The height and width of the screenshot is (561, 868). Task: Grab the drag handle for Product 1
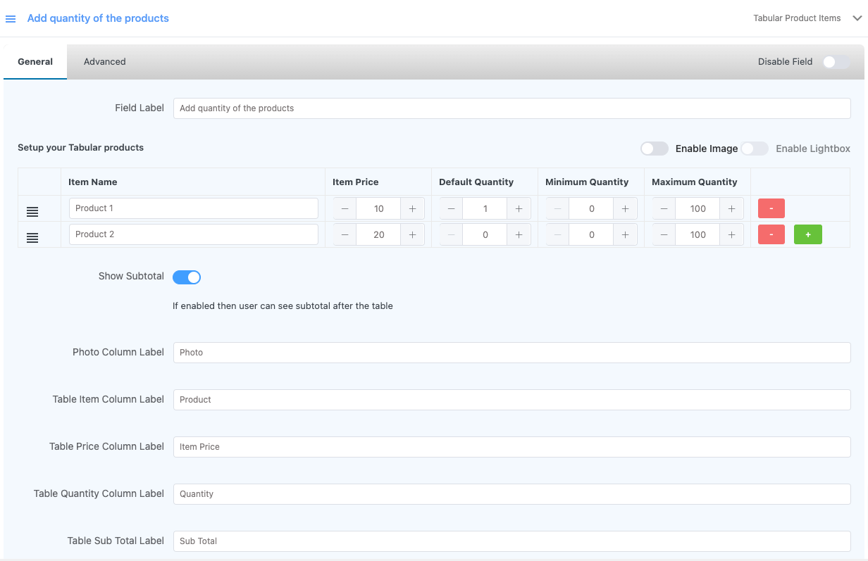pos(32,212)
